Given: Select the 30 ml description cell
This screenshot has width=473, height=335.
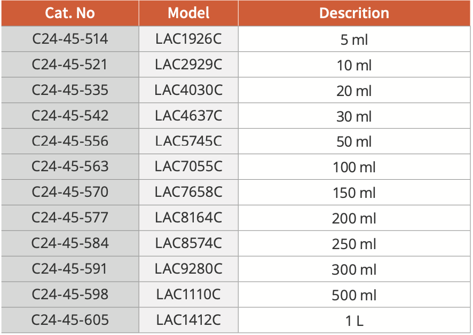Looking at the screenshot, I should 354,116.
